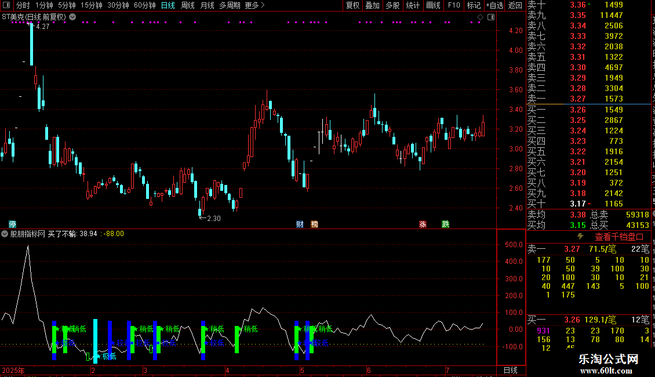Click the 卖十 row price 3.36
Viewport: 655px width, 377px height.
pyautogui.click(x=578, y=5)
